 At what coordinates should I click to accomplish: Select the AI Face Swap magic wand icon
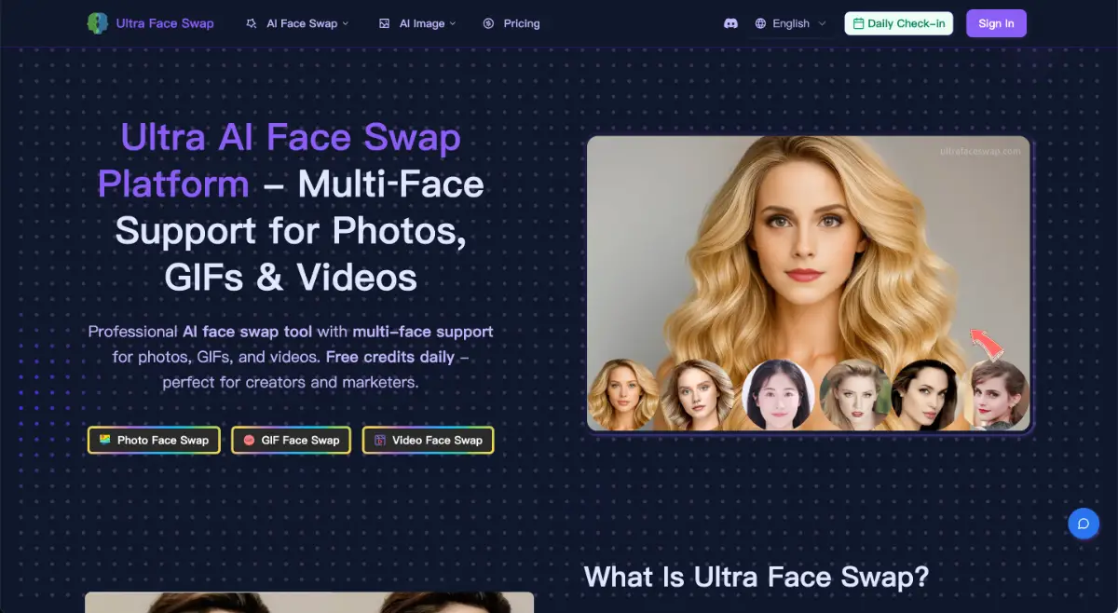[250, 23]
